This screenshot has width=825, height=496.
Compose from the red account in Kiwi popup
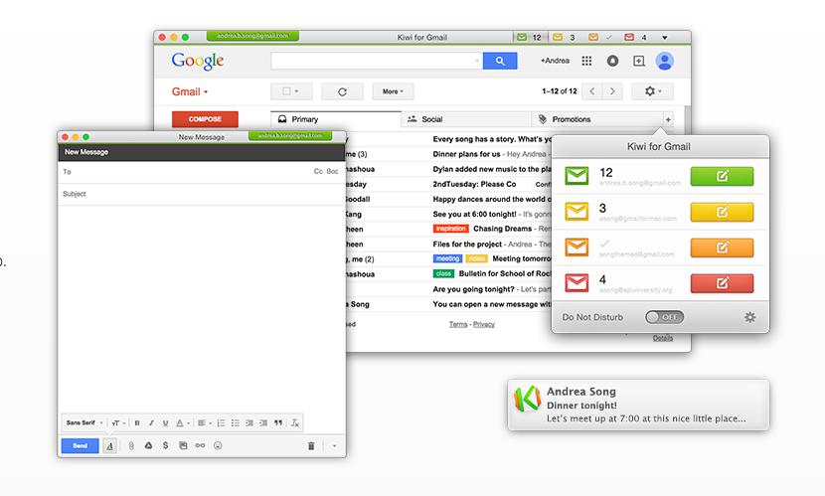(x=722, y=283)
